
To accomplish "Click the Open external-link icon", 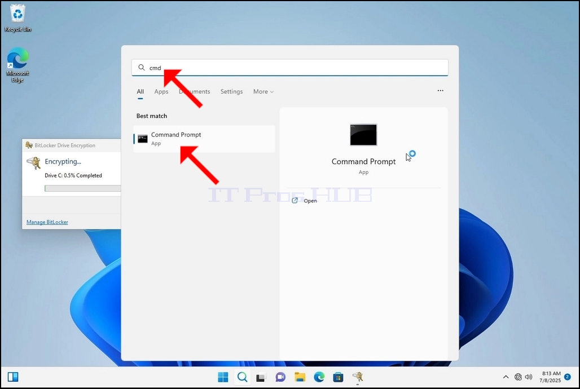I will 295,200.
